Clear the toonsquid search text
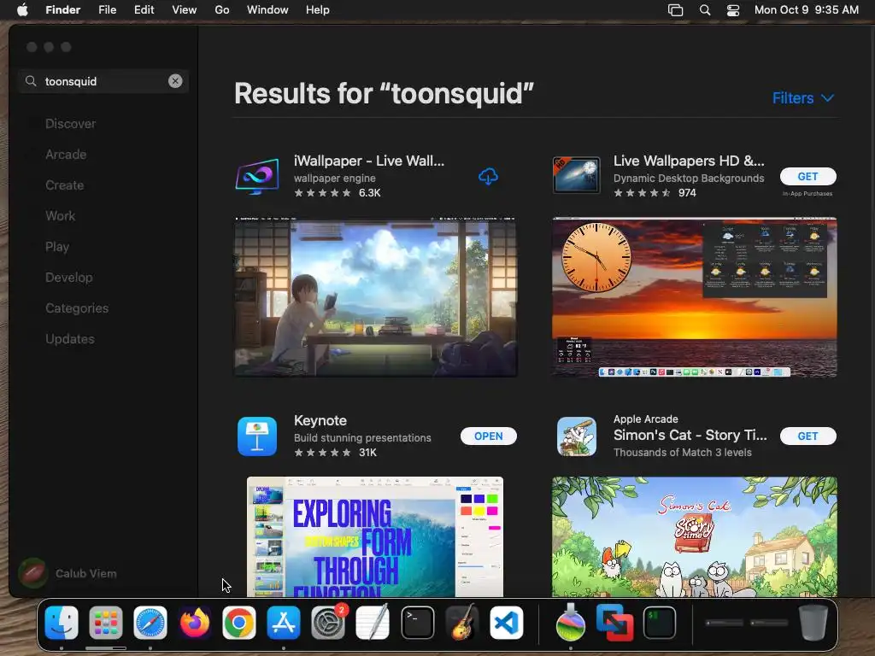Image resolution: width=875 pixels, height=656 pixels. [x=175, y=81]
